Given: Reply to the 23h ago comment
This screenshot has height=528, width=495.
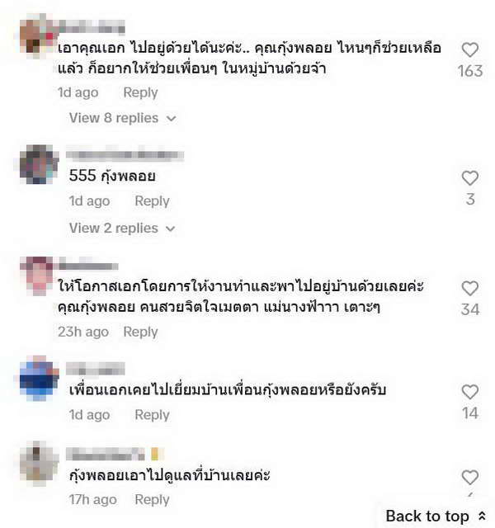Looking at the screenshot, I should [140, 332].
